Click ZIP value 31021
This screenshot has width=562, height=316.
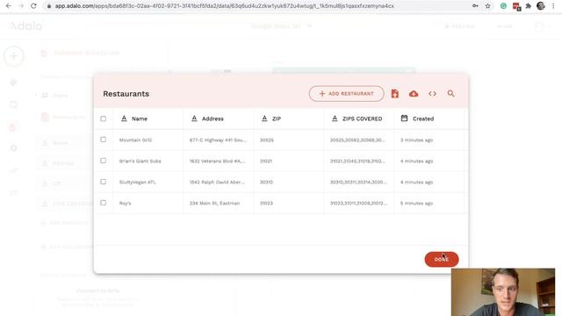coord(266,162)
